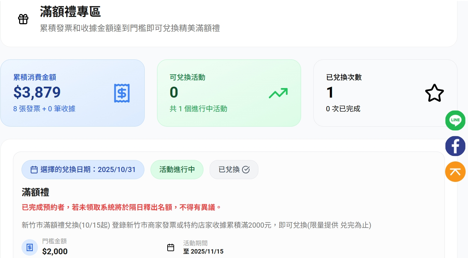Open the LINE chat floating button
This screenshot has width=468, height=258.
(x=455, y=120)
